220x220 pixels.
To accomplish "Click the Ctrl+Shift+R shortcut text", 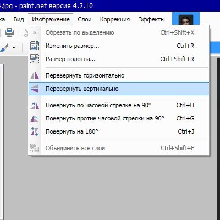I will [177, 59].
